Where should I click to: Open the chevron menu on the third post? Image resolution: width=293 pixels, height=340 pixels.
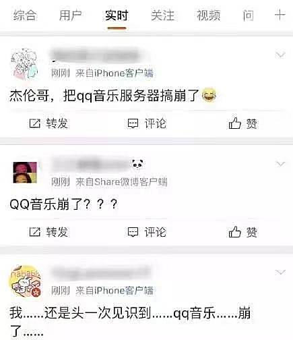pyautogui.click(x=280, y=272)
